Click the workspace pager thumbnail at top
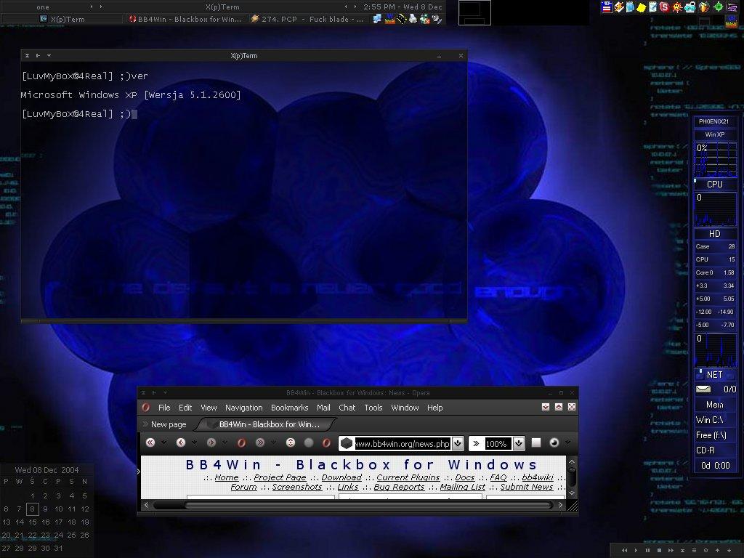This screenshot has width=744, height=558. 474,12
